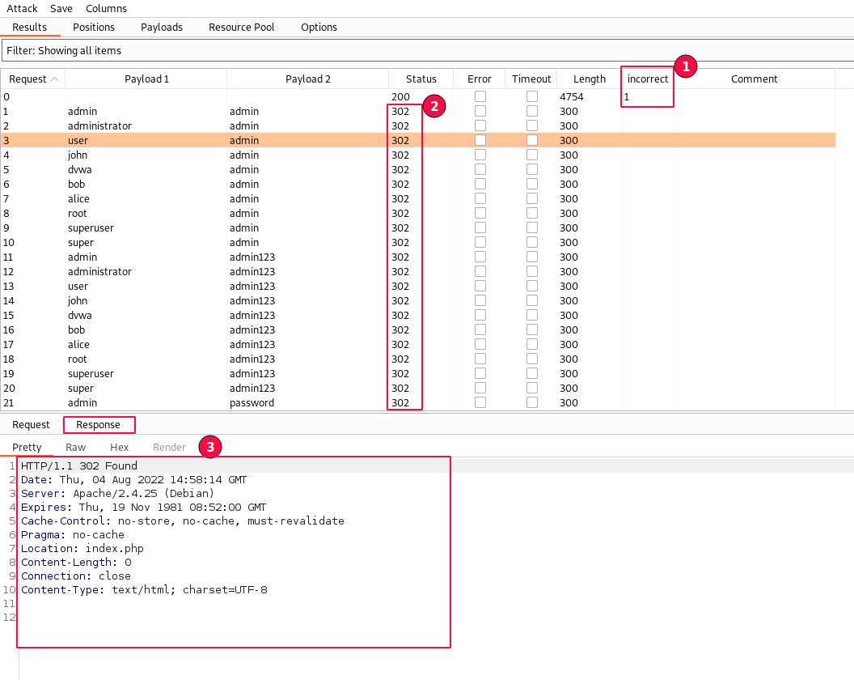Open the Save menu
The height and width of the screenshot is (680, 854).
[61, 8]
